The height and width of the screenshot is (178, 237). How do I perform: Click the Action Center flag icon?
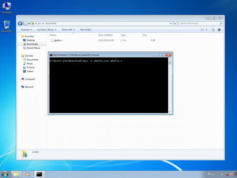tap(231, 175)
